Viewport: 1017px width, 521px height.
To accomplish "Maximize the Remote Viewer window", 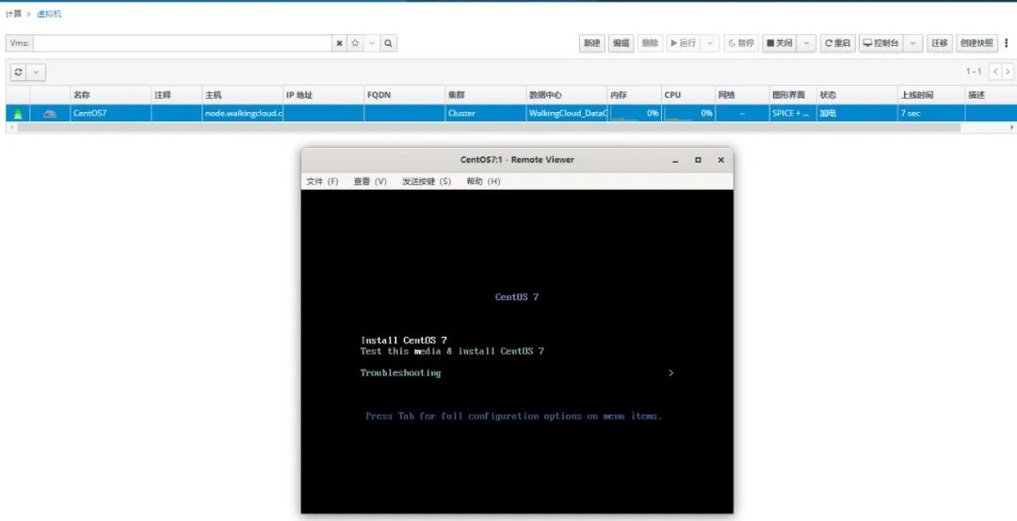I will tap(698, 160).
